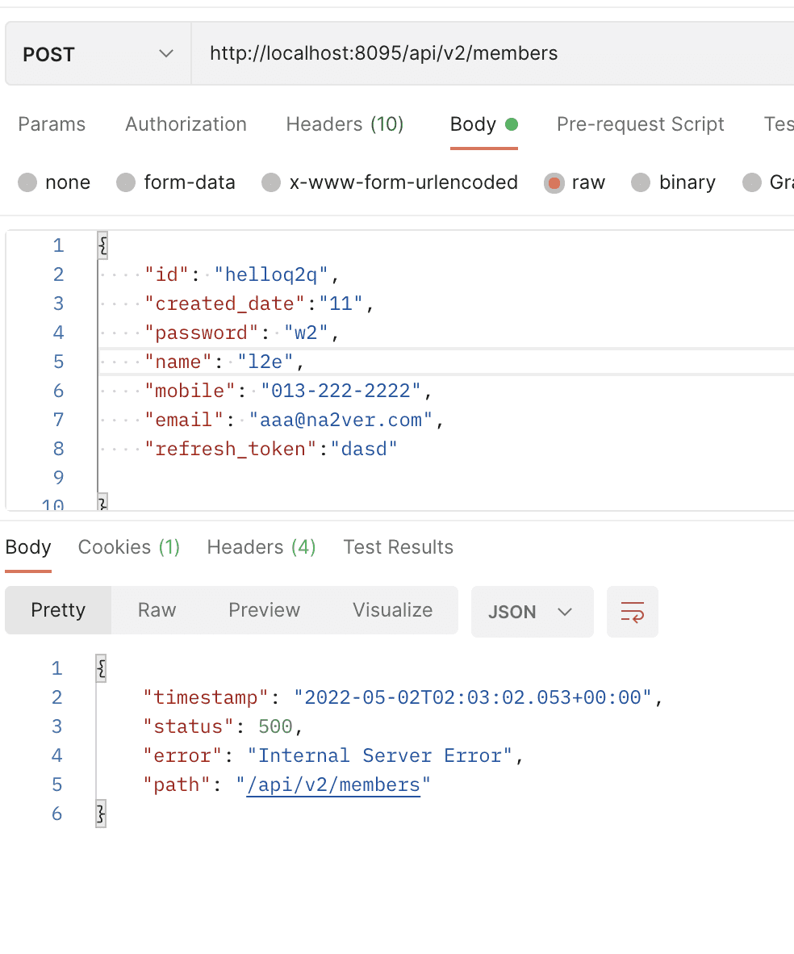794x954 pixels.
Task: Expand the JSON response format dropdown
Action: tap(532, 612)
